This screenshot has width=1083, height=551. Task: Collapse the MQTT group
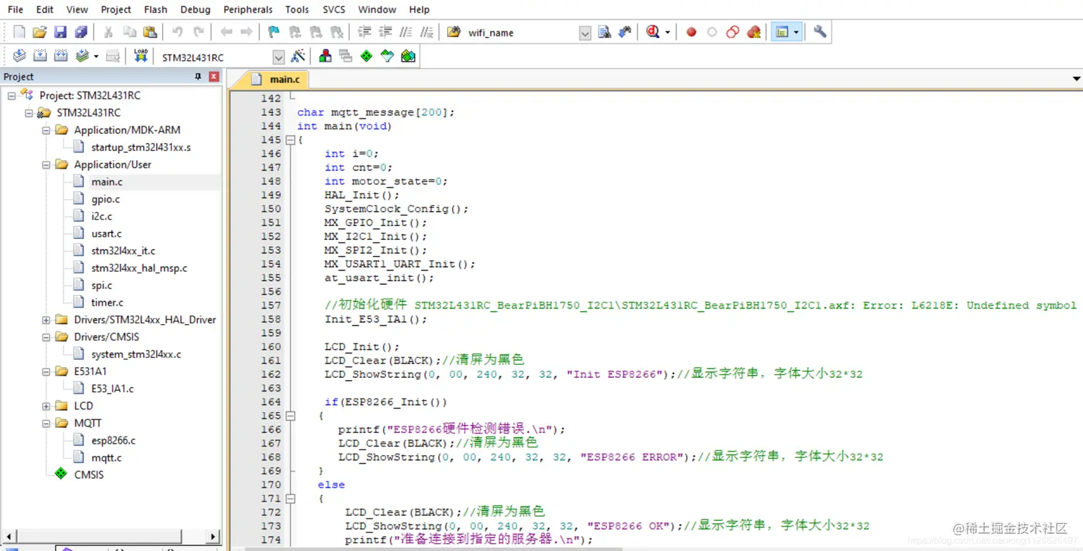[x=46, y=423]
